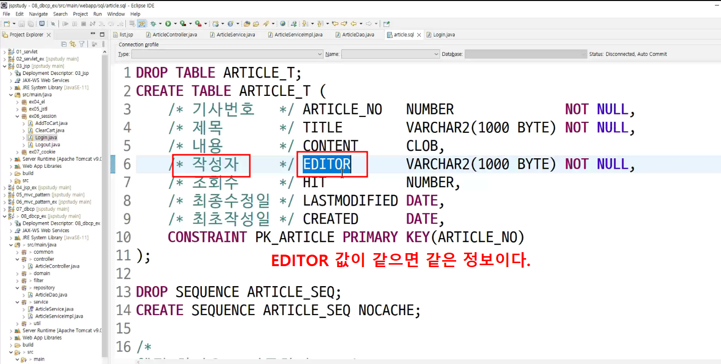
Task: Click the Coverage run icon
Action: point(183,23)
